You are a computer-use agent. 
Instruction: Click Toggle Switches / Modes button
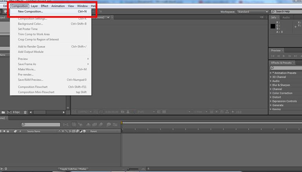(73, 169)
